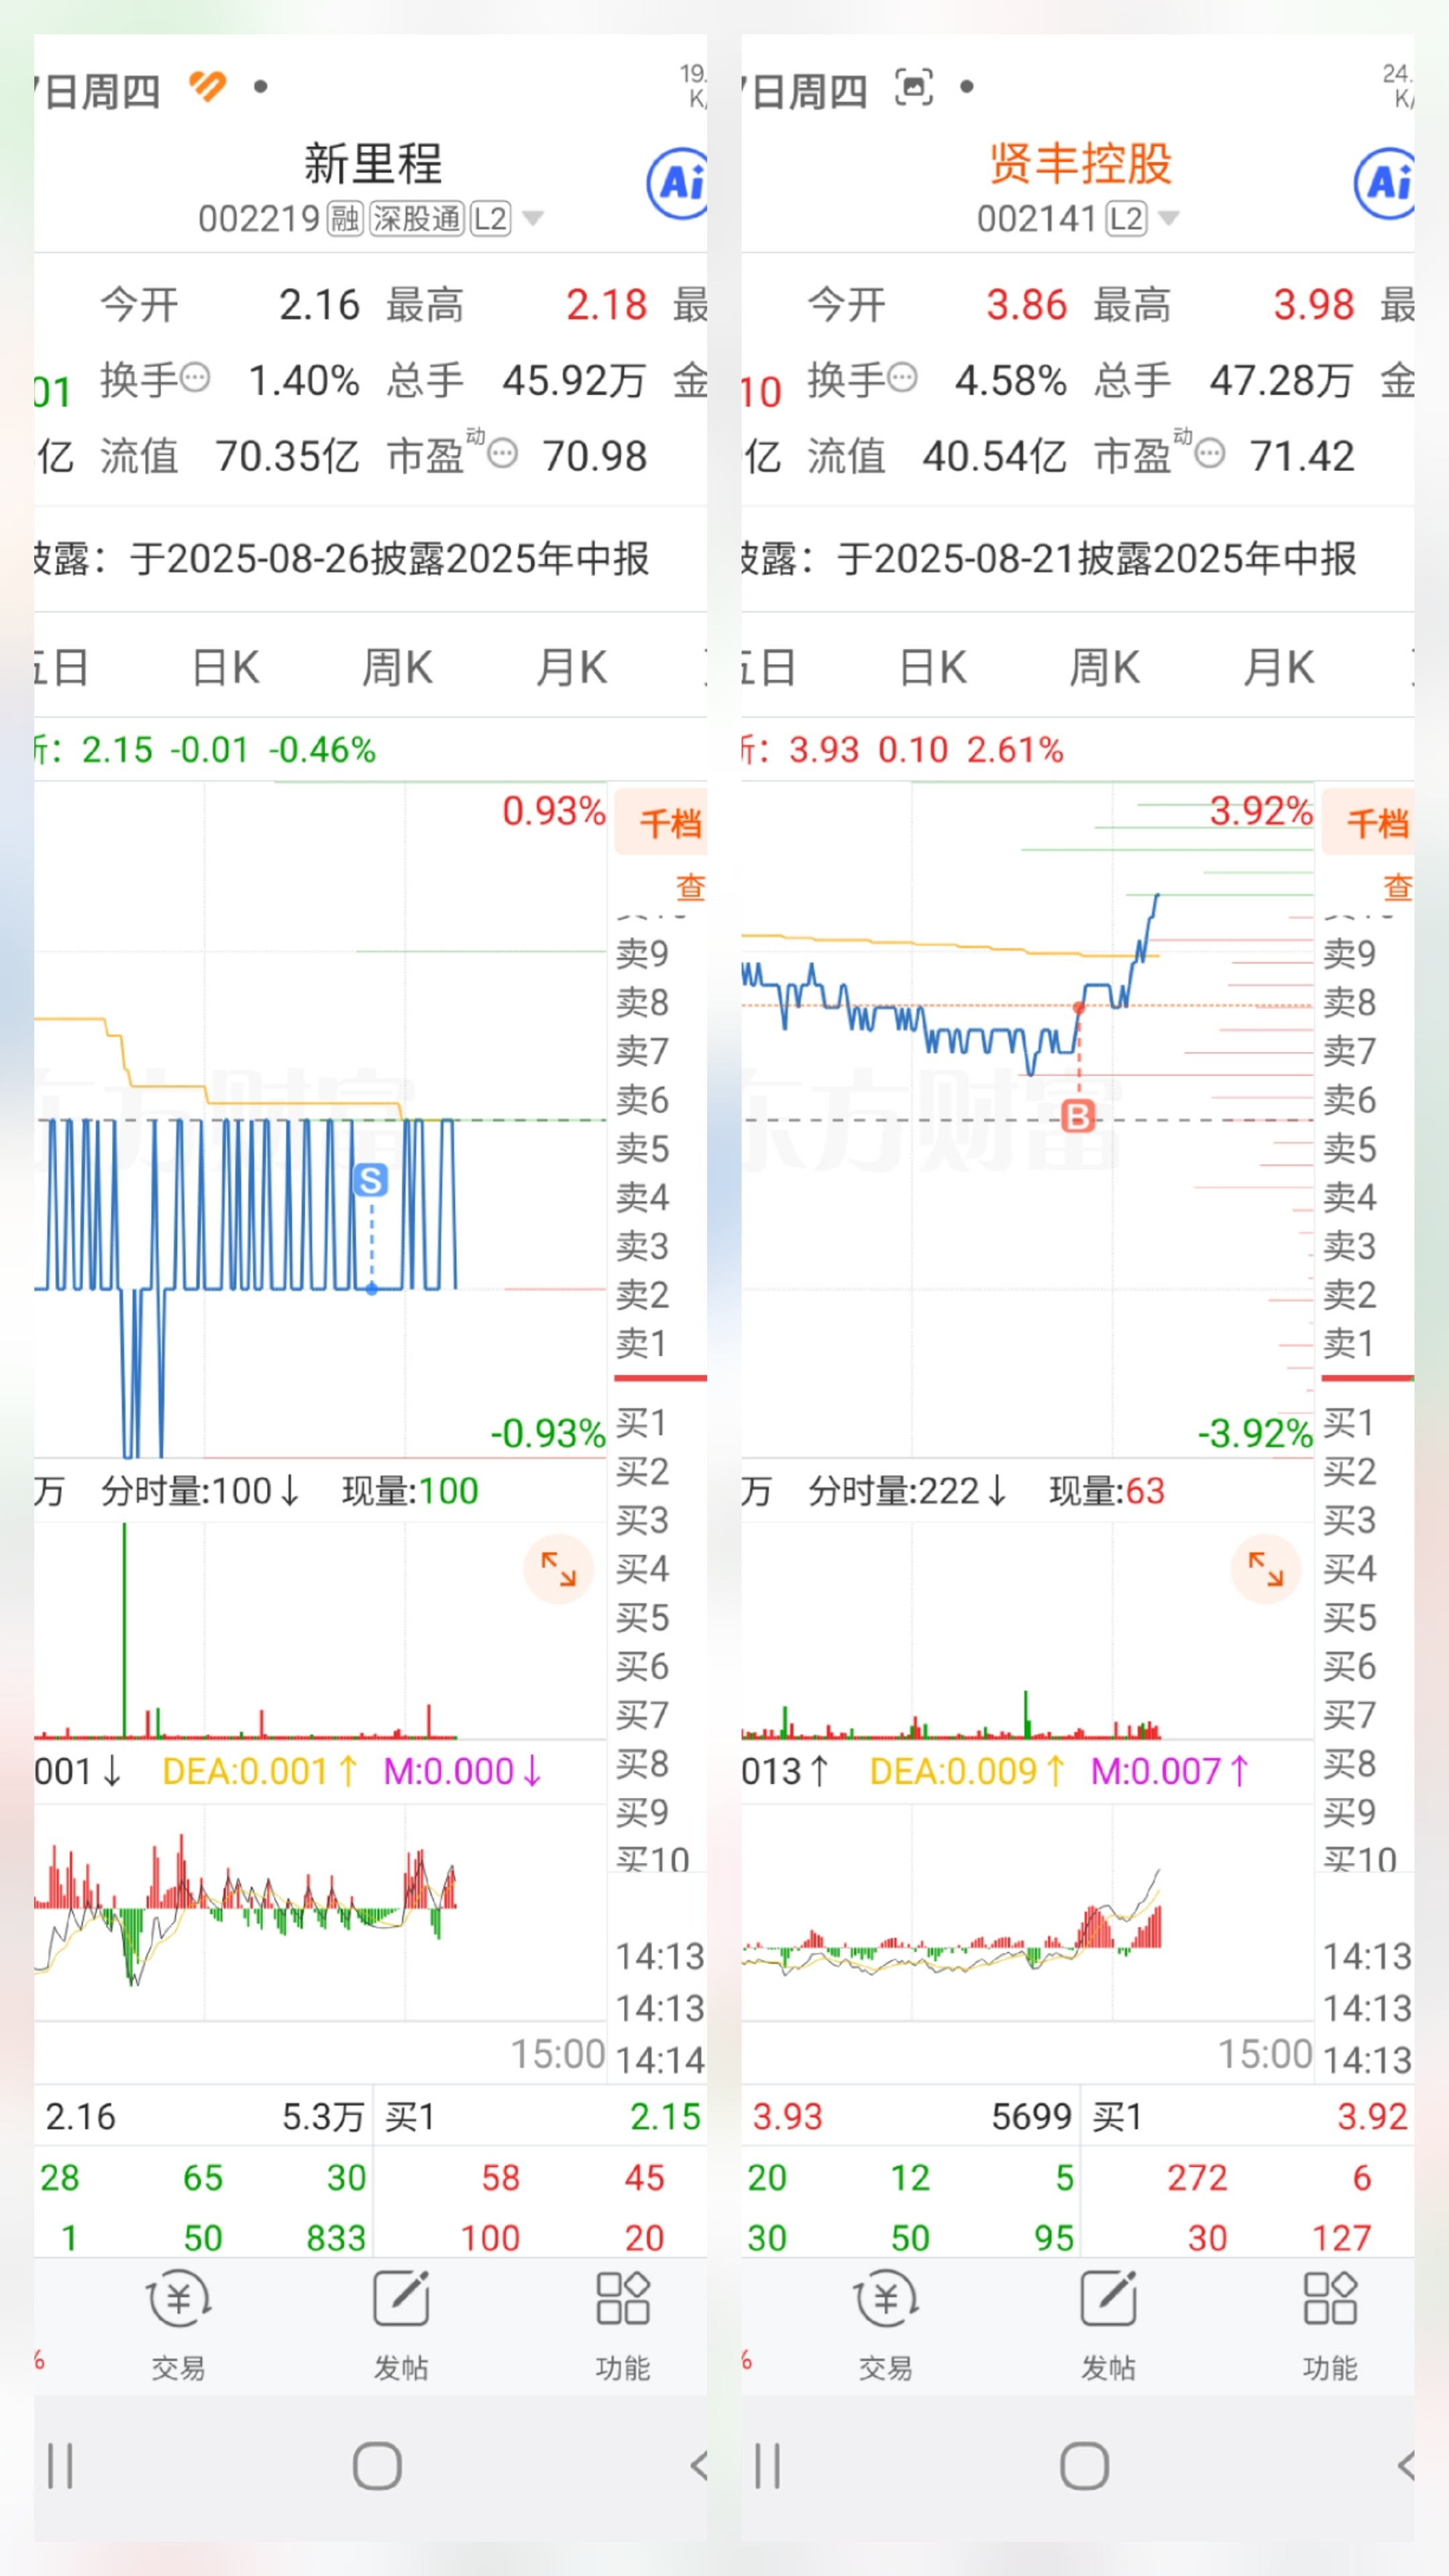Tap B buy marker on 贤丰控股 chart
The height and width of the screenshot is (2576, 1449).
coord(1078,1115)
